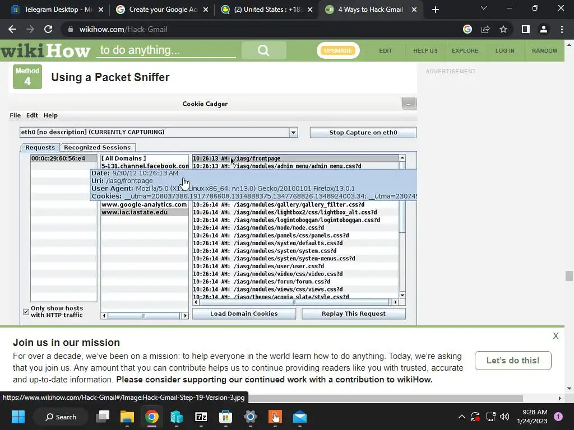Open the Mail app on the taskbar
Viewport: 574px width, 430px height.
tap(300, 417)
